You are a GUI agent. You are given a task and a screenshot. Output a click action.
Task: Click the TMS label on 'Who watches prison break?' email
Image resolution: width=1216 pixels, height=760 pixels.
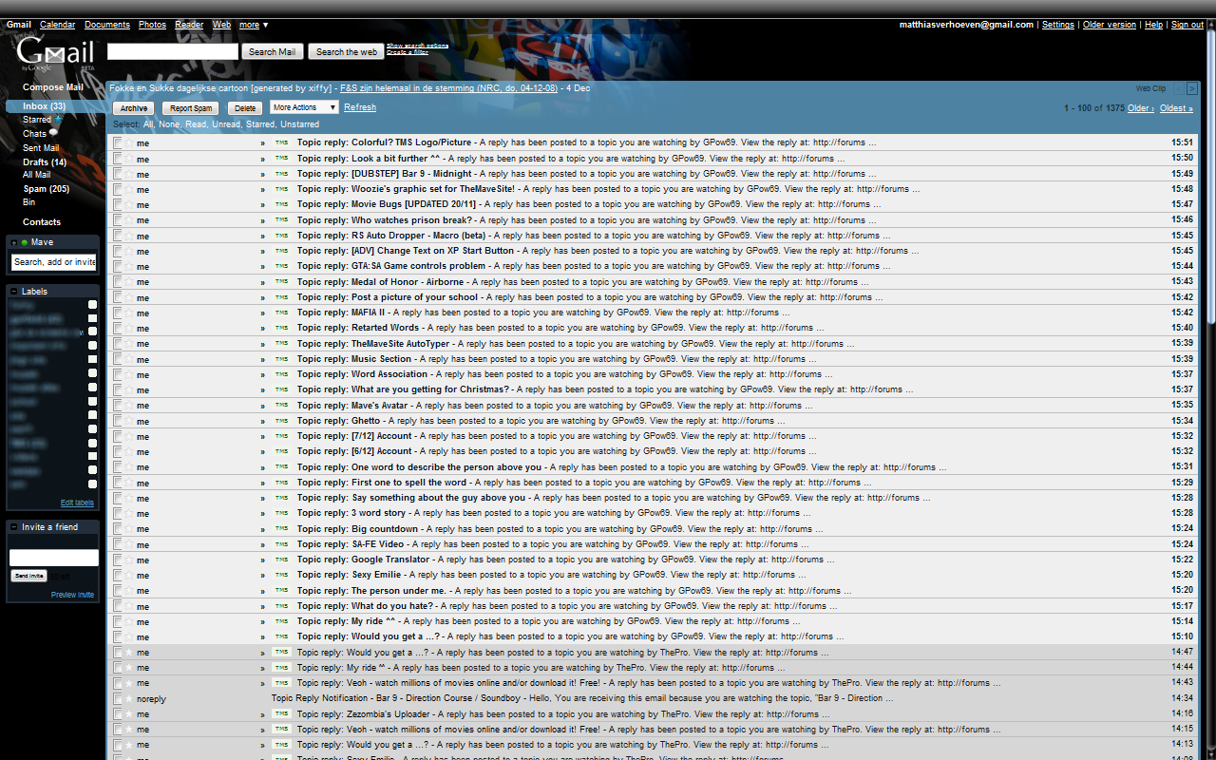pos(282,220)
